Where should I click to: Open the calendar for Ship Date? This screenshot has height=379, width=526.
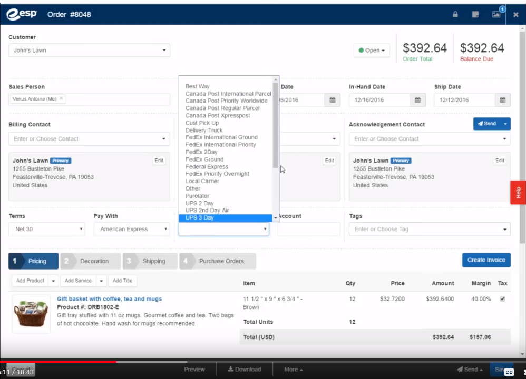502,100
